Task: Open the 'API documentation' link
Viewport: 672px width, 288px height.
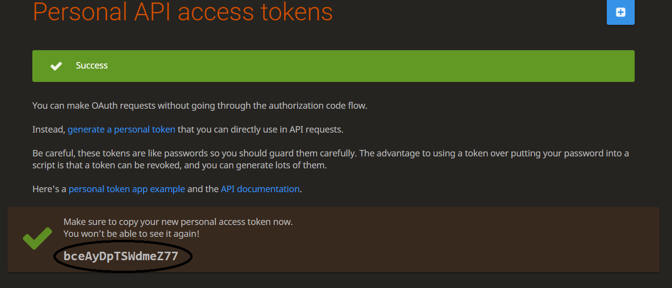Action: (260, 189)
